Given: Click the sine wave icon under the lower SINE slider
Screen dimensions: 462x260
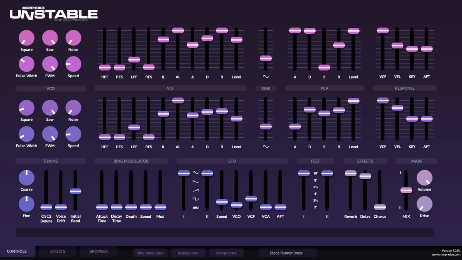Looking at the screenshot, I should click(265, 147).
